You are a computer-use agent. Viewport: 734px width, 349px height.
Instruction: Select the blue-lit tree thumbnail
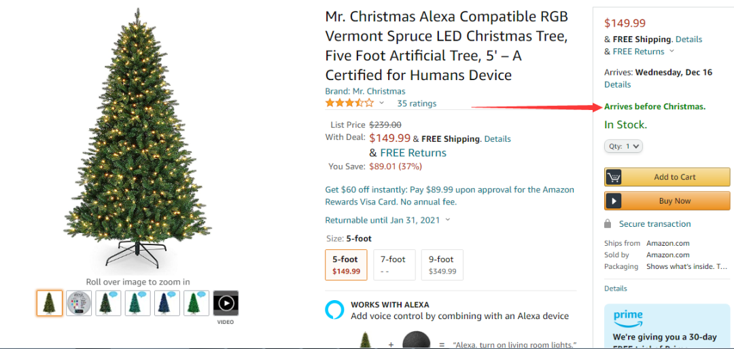(167, 303)
